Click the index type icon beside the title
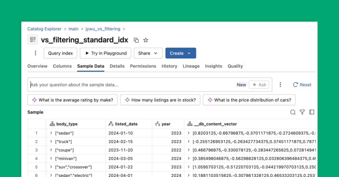Viewport: 339px width, 177px height. coord(32,39)
